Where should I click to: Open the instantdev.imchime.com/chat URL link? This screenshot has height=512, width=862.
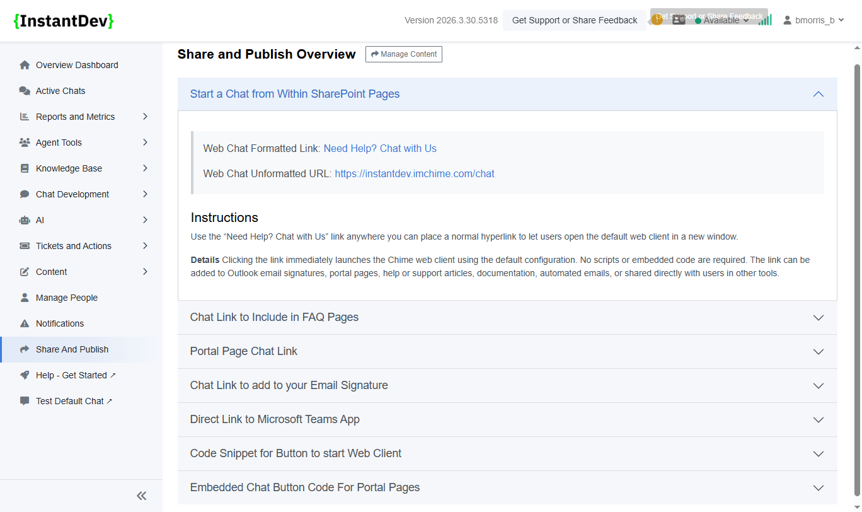pyautogui.click(x=415, y=174)
